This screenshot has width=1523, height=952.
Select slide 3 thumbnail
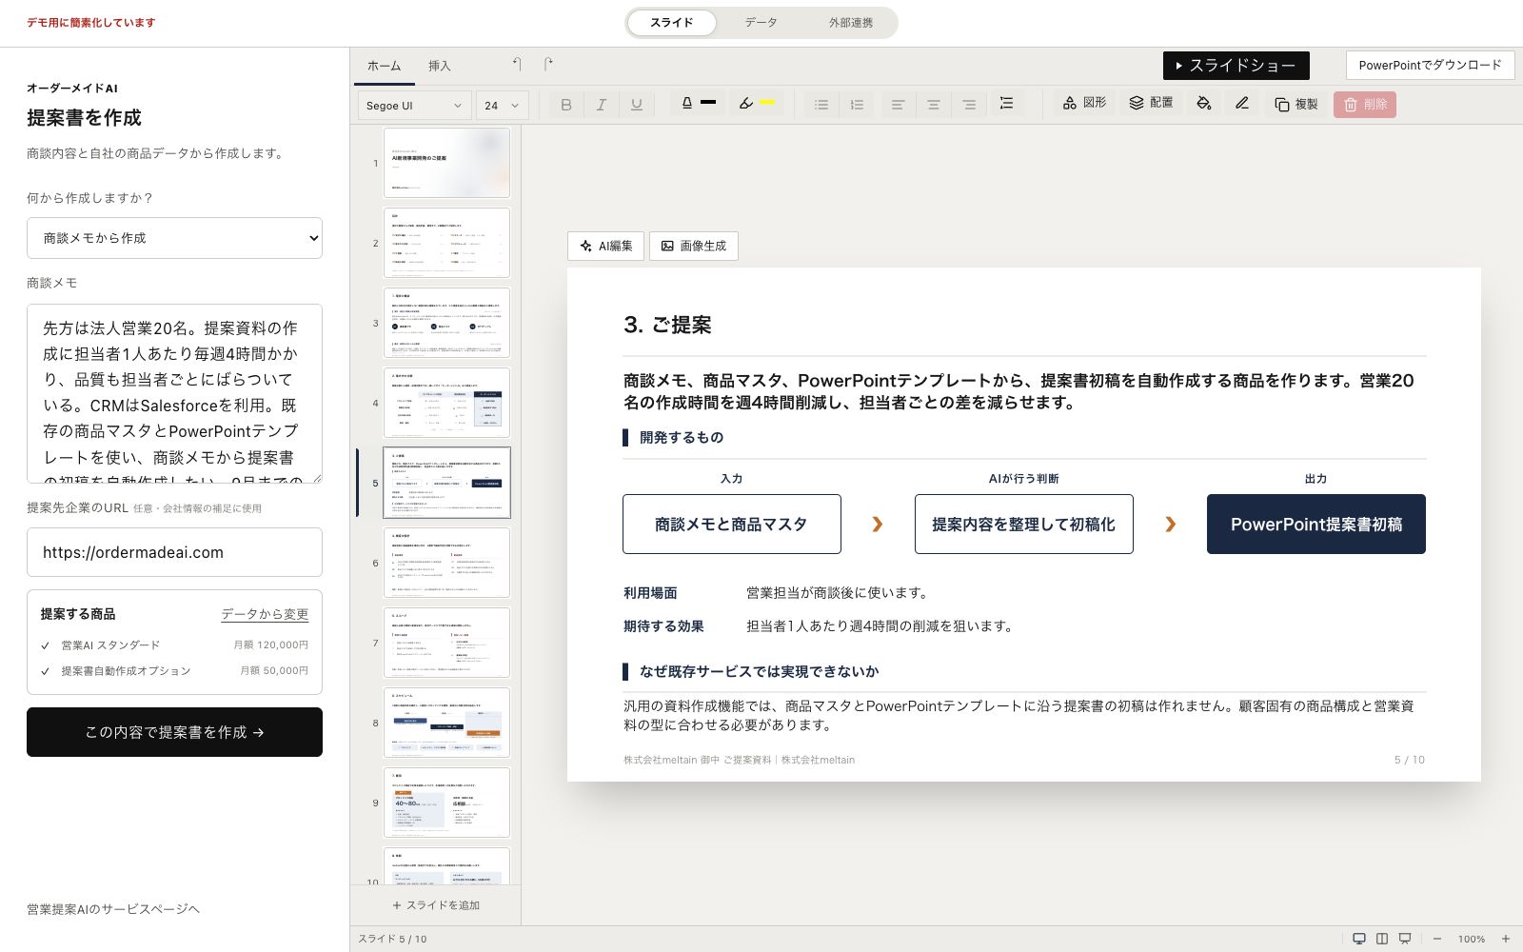446,323
